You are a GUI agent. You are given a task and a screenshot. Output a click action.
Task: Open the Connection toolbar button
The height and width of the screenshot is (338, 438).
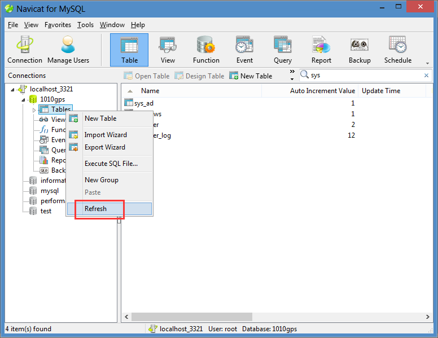(x=25, y=50)
